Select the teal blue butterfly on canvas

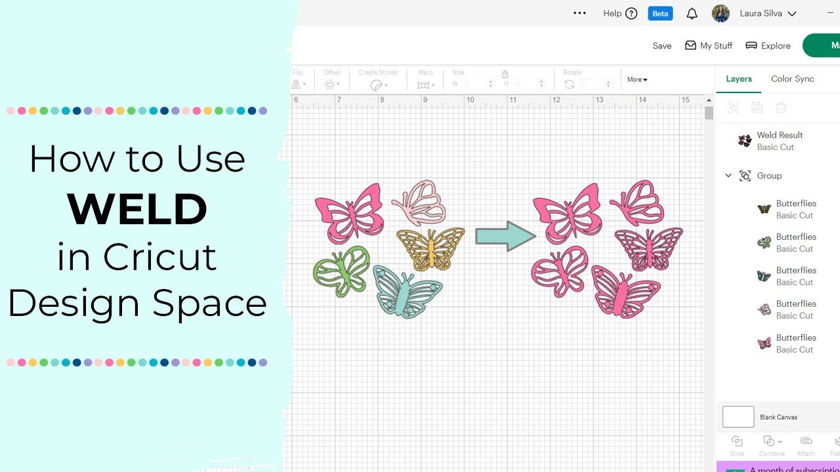[x=408, y=292]
